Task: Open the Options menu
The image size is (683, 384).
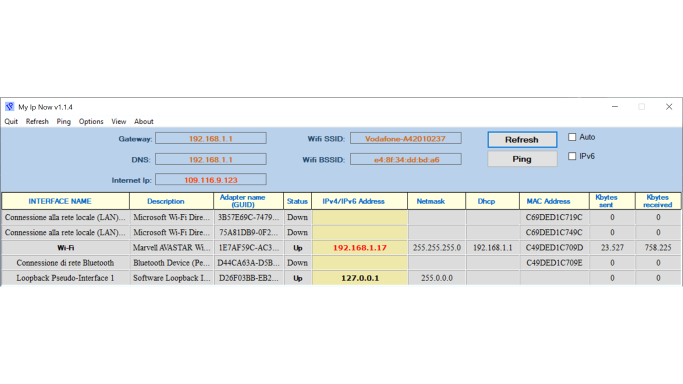Action: click(x=91, y=121)
